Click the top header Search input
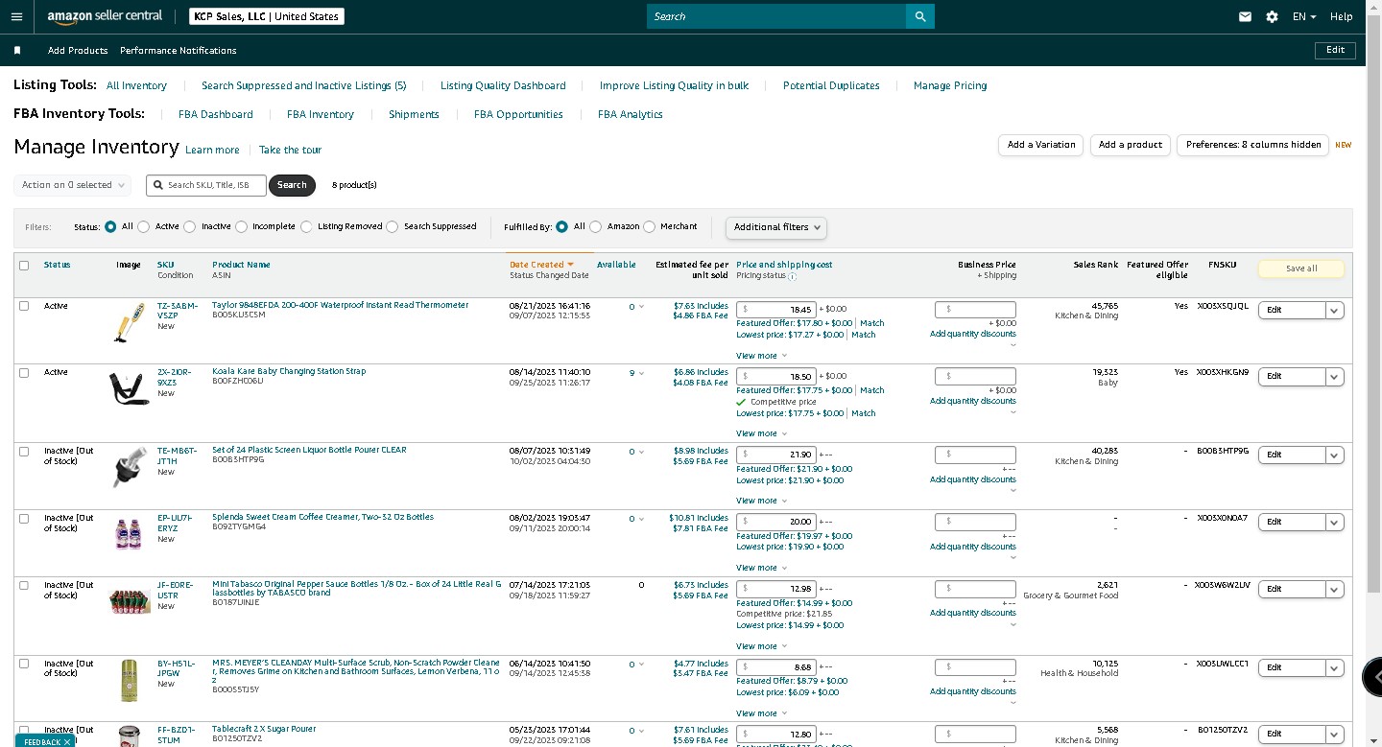 coord(776,16)
